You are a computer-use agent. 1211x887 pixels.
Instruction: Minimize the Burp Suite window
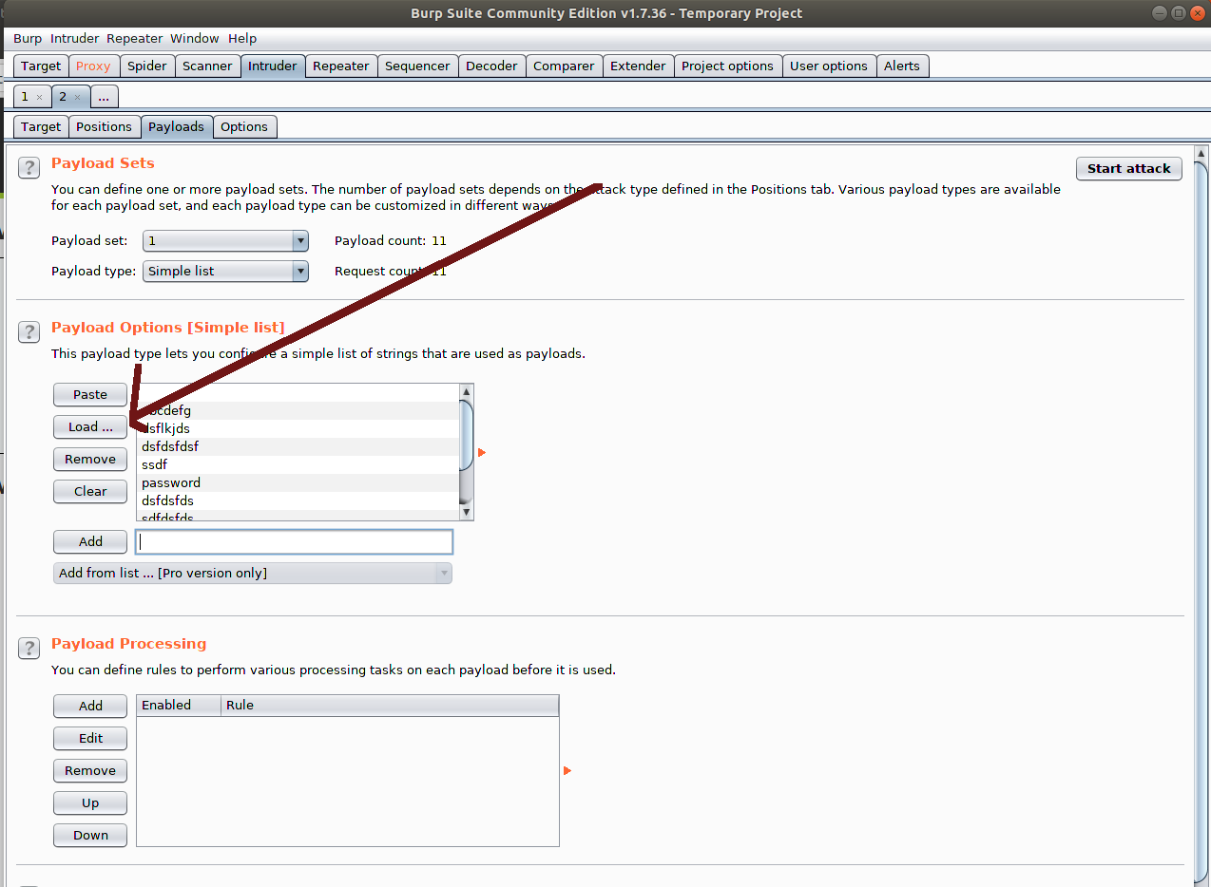tap(1159, 13)
